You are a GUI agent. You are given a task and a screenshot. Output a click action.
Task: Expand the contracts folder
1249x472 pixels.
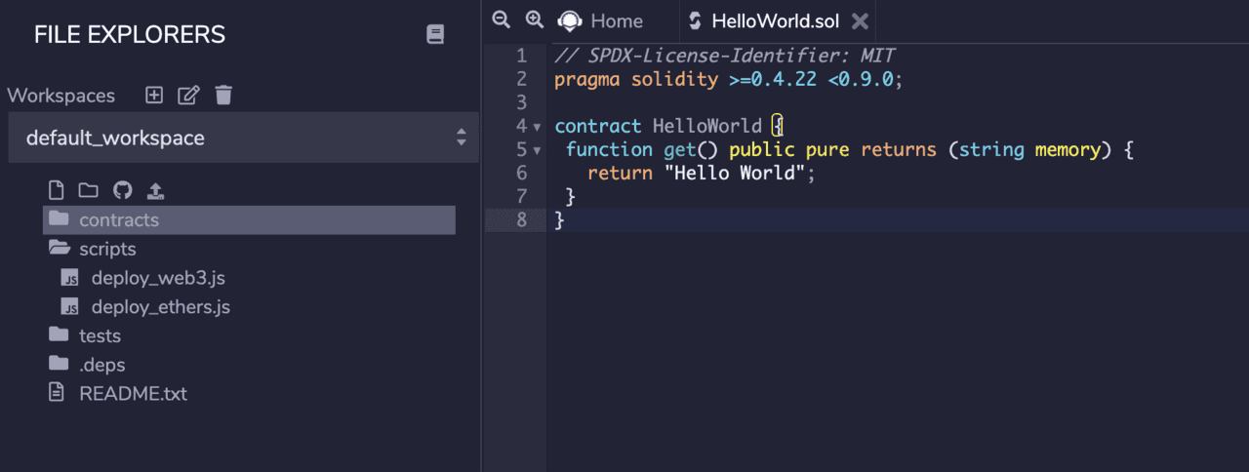tap(118, 220)
